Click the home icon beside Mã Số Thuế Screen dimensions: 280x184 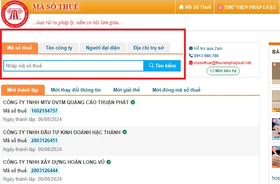[181, 7]
